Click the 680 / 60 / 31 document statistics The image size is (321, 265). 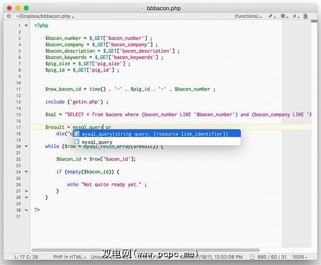tap(272, 257)
